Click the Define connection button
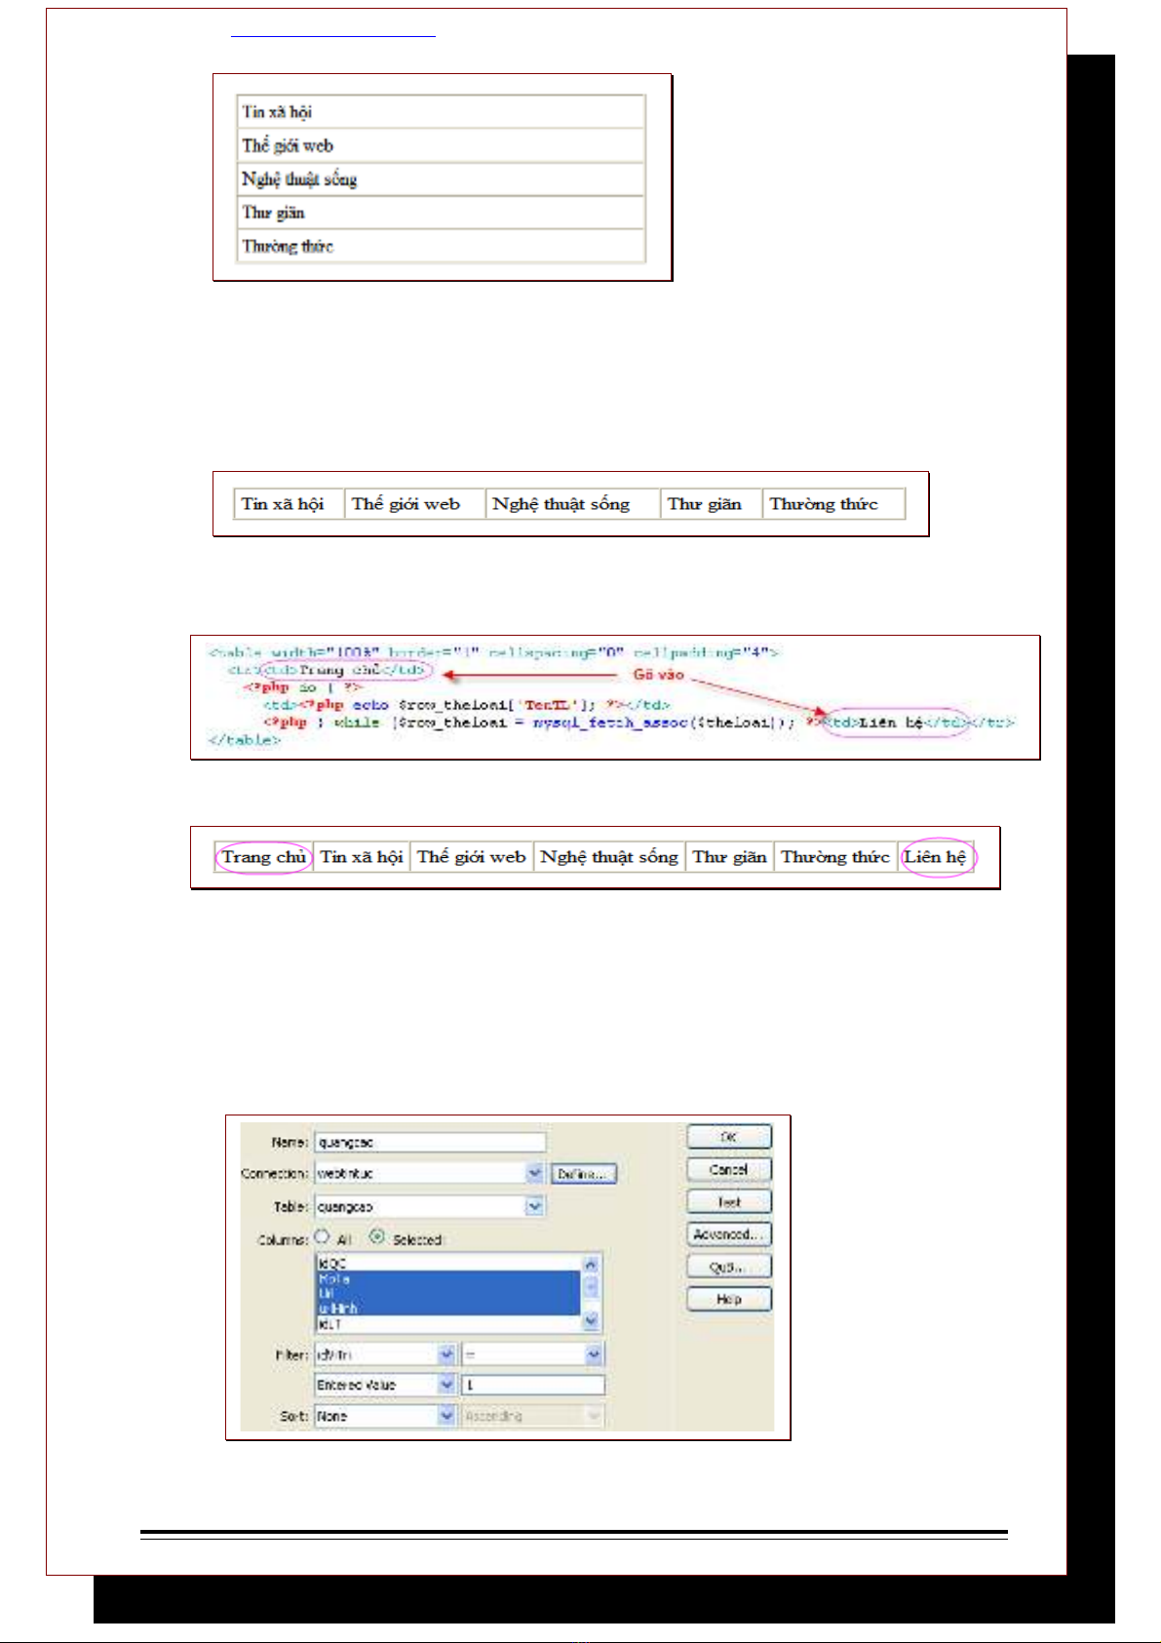 click(584, 1174)
